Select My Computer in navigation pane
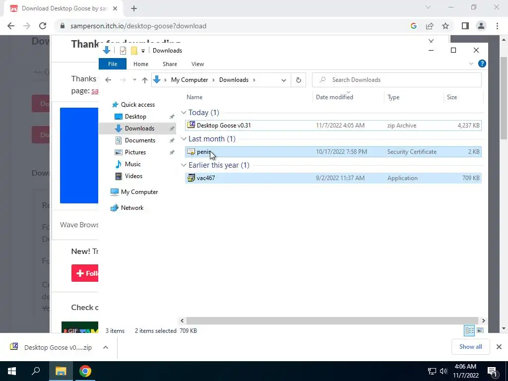508x381 pixels. (139, 192)
